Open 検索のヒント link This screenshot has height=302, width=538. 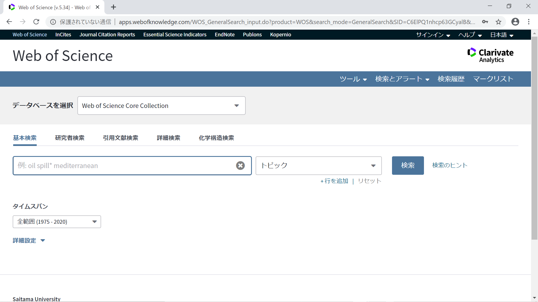pyautogui.click(x=450, y=165)
